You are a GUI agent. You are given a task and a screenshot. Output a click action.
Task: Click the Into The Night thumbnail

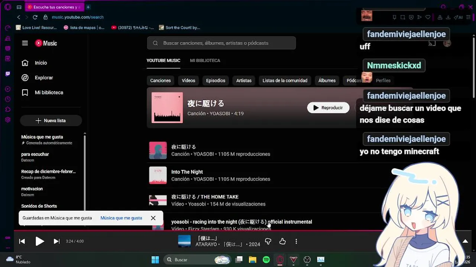tap(158, 175)
